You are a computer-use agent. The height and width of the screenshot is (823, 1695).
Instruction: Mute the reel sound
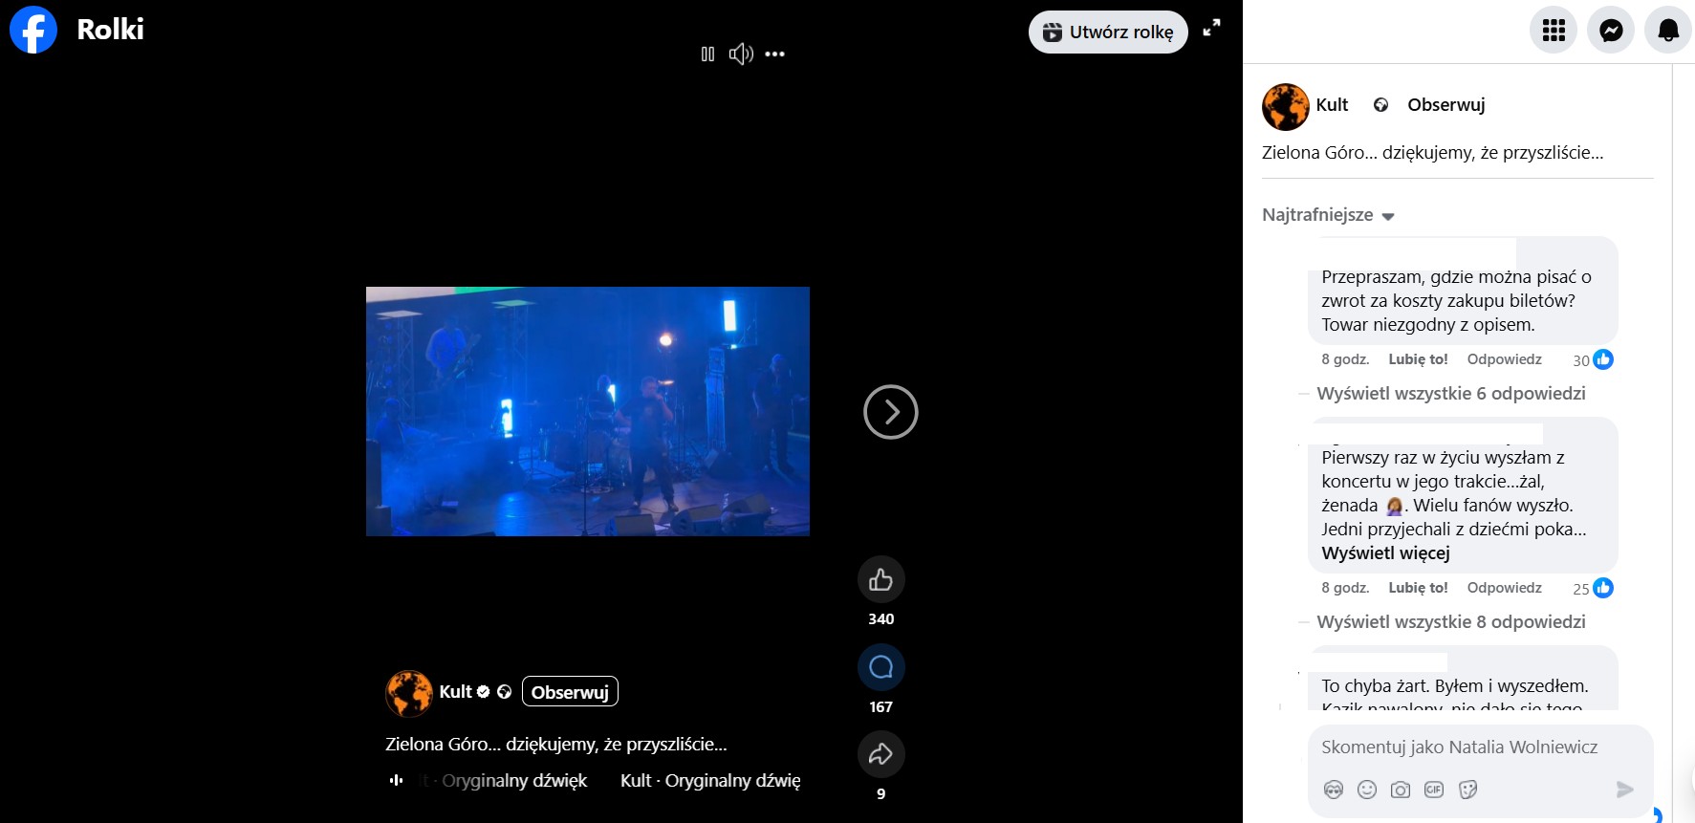pyautogui.click(x=741, y=54)
